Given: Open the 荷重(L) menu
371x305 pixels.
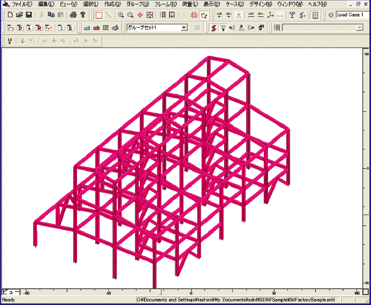Looking at the screenshot, I should click(x=190, y=4).
